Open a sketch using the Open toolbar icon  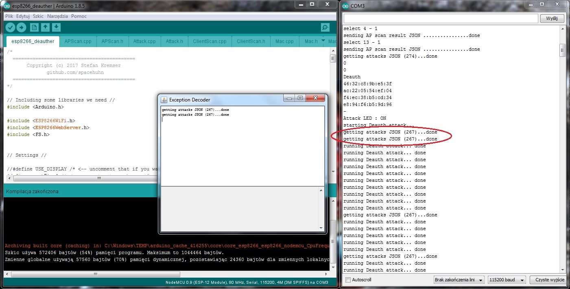pyautogui.click(x=45, y=27)
